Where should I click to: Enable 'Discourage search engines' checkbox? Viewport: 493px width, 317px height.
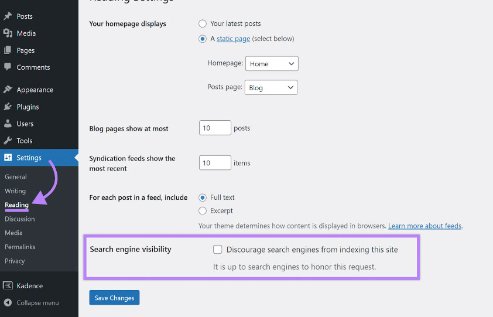point(218,250)
